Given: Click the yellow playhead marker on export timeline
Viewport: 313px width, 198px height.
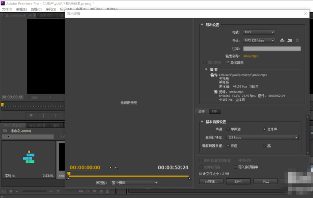Looking at the screenshot, I should point(69,174).
